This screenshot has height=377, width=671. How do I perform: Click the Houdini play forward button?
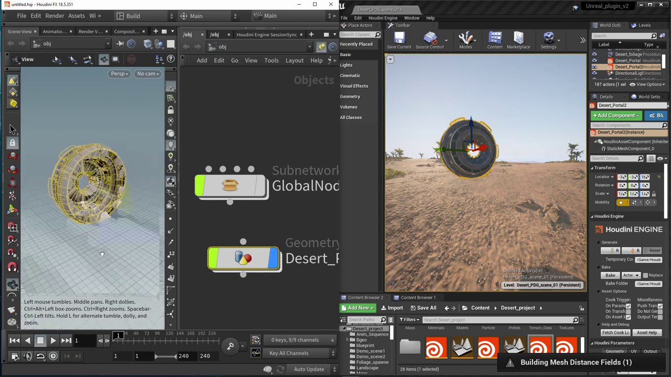click(53, 341)
